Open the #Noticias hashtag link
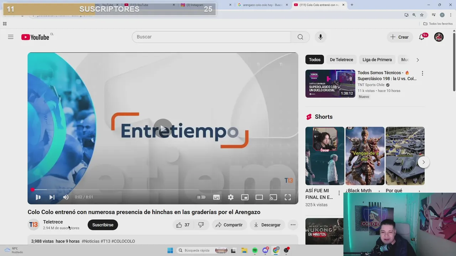Image resolution: width=456 pixels, height=256 pixels. click(x=90, y=241)
